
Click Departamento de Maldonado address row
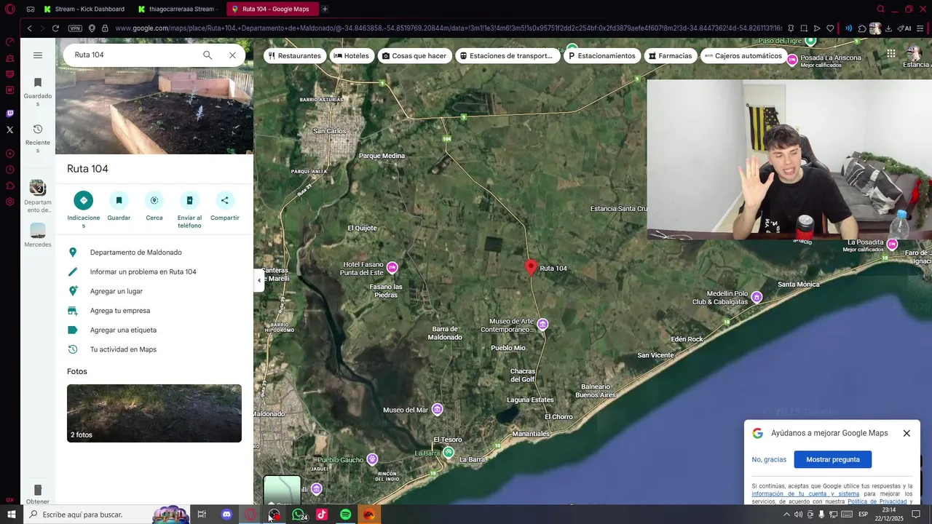[x=156, y=253]
